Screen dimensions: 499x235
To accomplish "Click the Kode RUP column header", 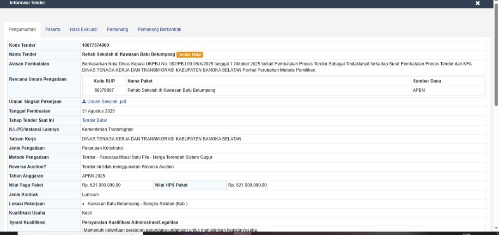I will tap(104, 81).
